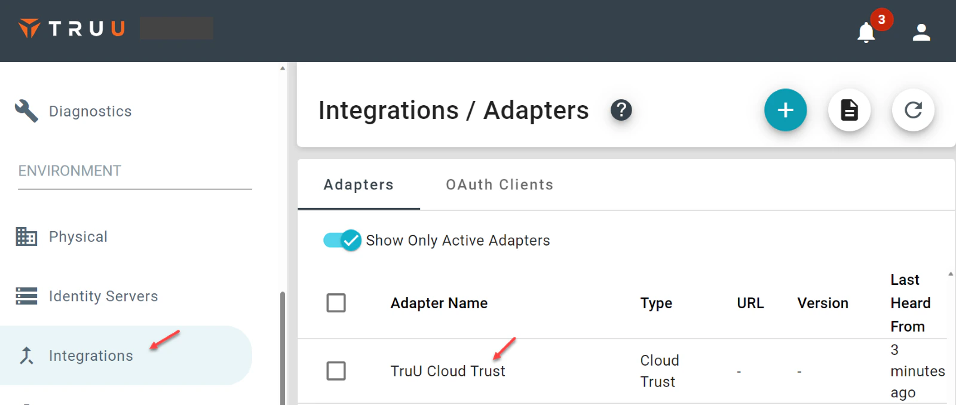This screenshot has width=956, height=405.
Task: Sort by Last Heard From column header
Action: [x=910, y=303]
